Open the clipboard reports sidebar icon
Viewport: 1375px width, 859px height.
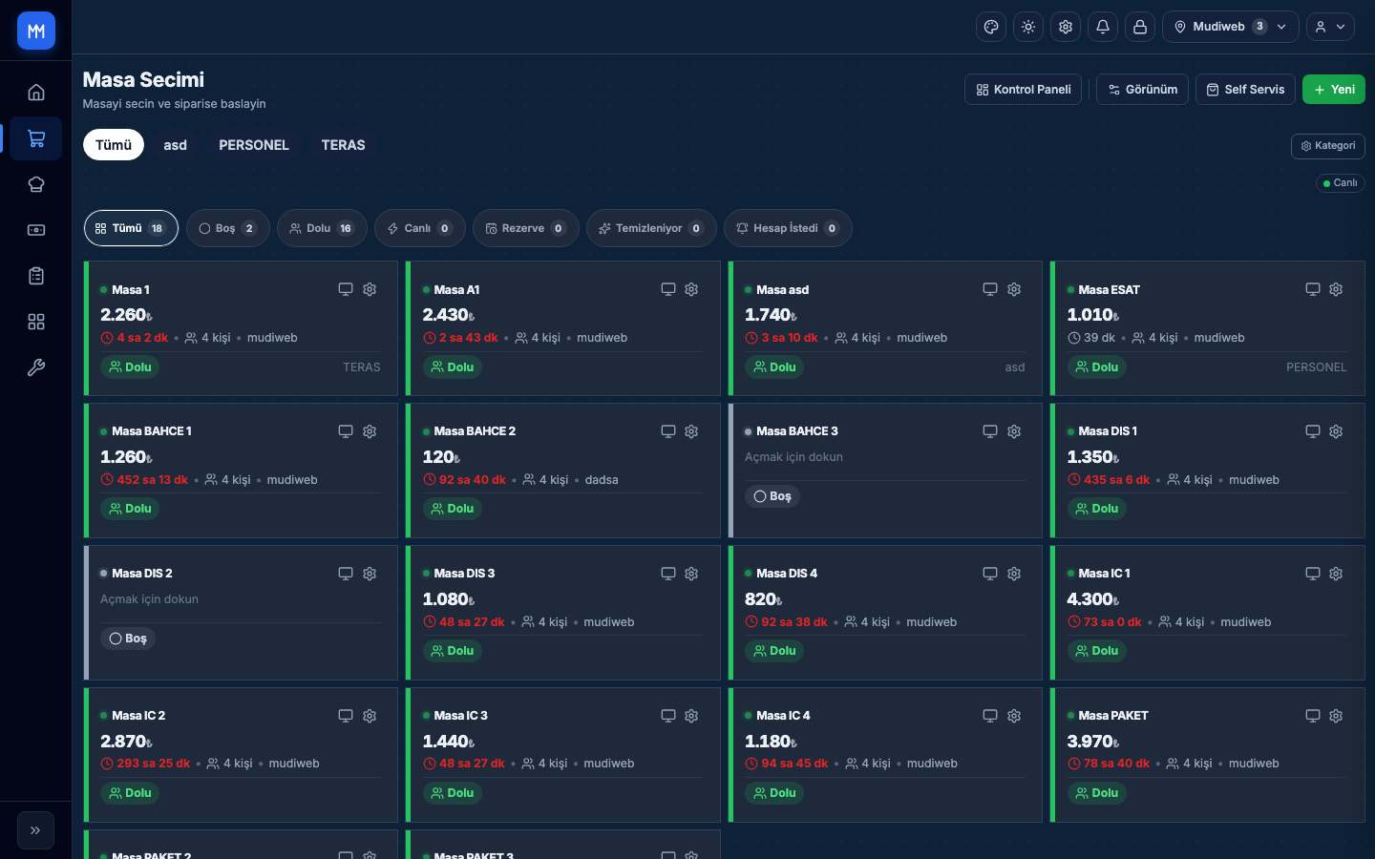click(x=36, y=276)
